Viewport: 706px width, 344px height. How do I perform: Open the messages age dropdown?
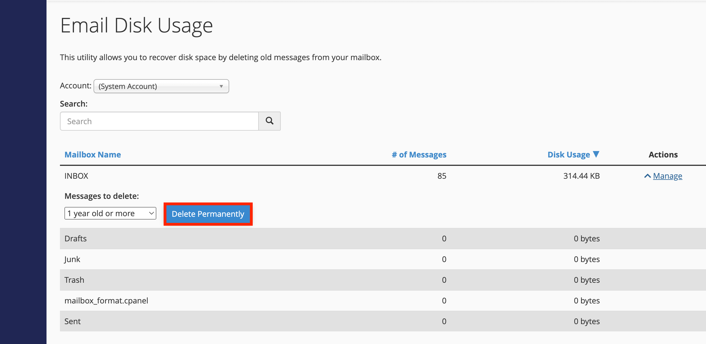[110, 213]
